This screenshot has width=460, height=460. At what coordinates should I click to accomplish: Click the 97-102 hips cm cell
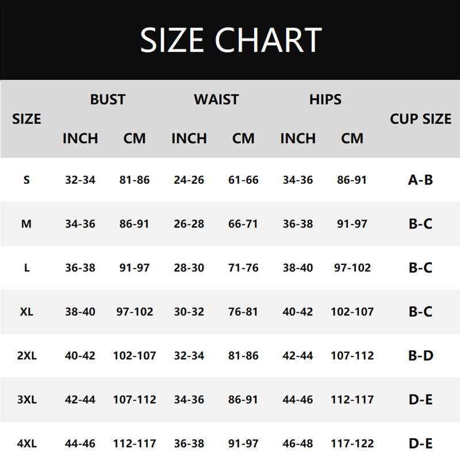coord(352,267)
